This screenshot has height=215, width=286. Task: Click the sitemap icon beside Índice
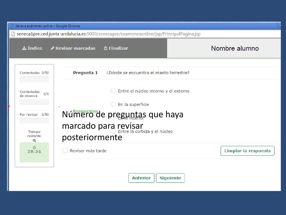point(24,48)
